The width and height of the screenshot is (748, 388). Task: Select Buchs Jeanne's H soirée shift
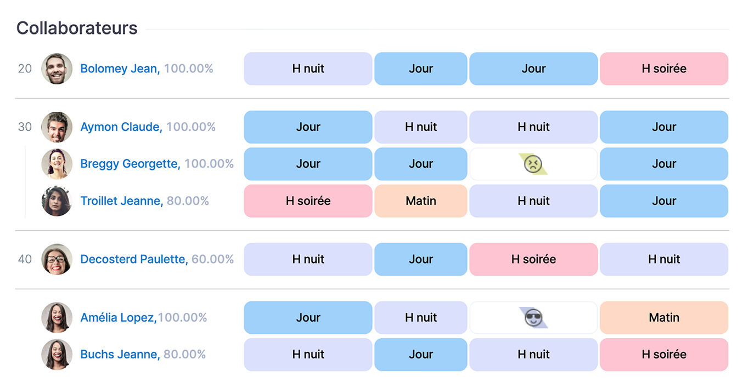tap(663, 355)
